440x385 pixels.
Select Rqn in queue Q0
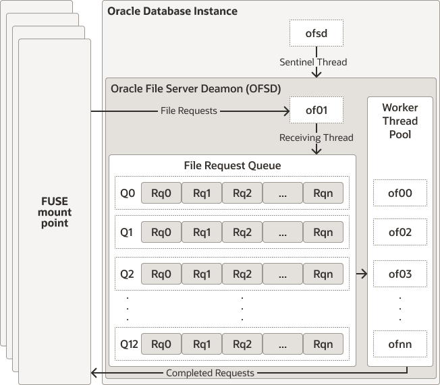pos(323,193)
